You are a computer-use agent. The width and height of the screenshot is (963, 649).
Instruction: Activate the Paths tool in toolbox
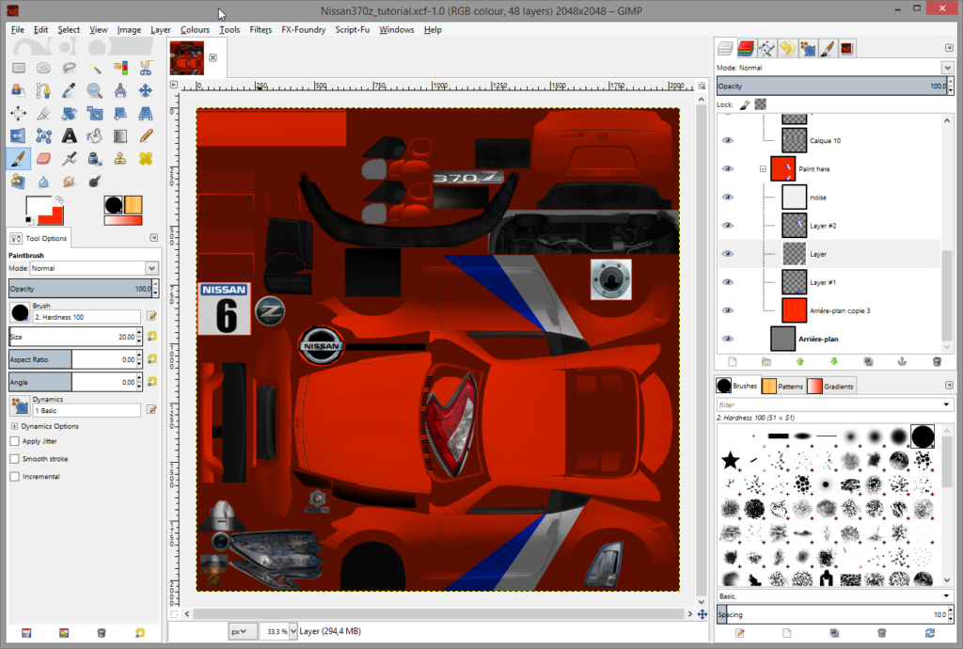43,91
